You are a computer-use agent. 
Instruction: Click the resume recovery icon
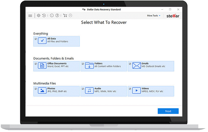[44, 16]
